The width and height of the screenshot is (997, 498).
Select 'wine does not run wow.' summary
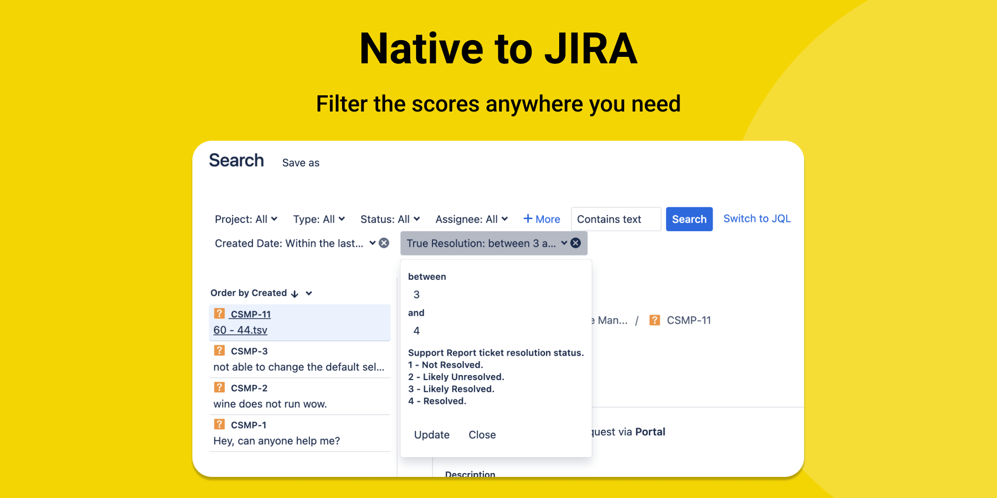270,404
